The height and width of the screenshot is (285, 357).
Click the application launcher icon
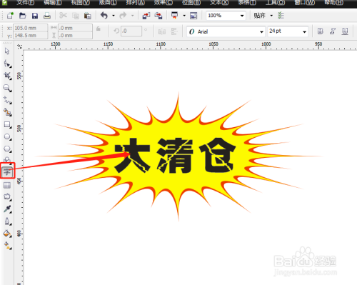(175, 16)
